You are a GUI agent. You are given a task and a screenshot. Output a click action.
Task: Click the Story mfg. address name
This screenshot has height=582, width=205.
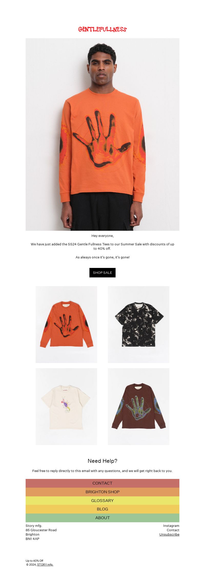pyautogui.click(x=34, y=526)
